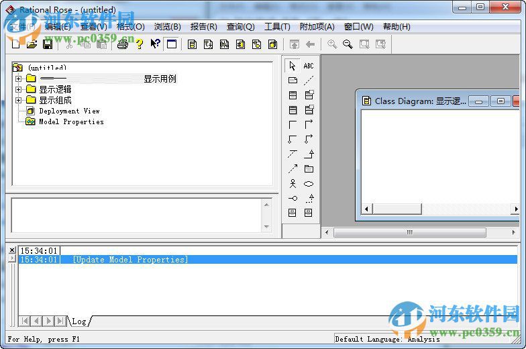The image size is (526, 349).
Task: Open the 附加项(A) menu
Action: (x=317, y=27)
